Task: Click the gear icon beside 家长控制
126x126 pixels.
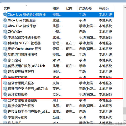Action: click(x=5, y=60)
